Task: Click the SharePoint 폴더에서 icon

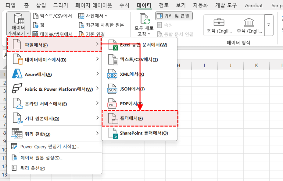Action: [113, 133]
